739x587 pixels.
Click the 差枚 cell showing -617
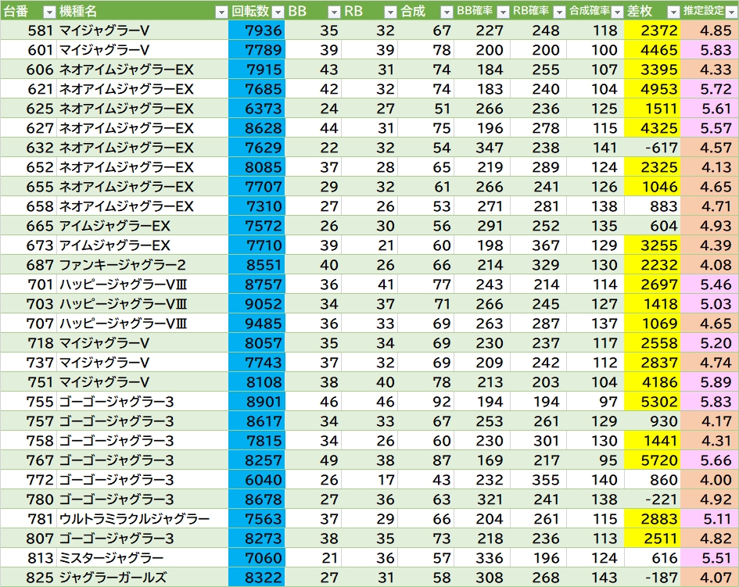[x=653, y=148]
